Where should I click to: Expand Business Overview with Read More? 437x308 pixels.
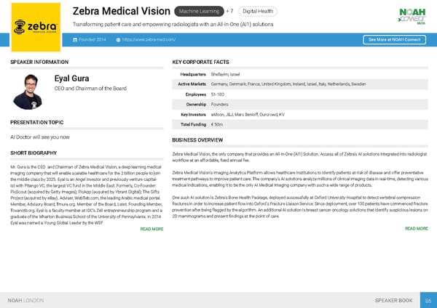pyautogui.click(x=416, y=230)
